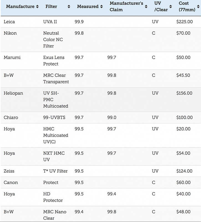This screenshot has width=201, height=222.
Task: Select the Leica manufacturer cell
Action: [x=9, y=22]
